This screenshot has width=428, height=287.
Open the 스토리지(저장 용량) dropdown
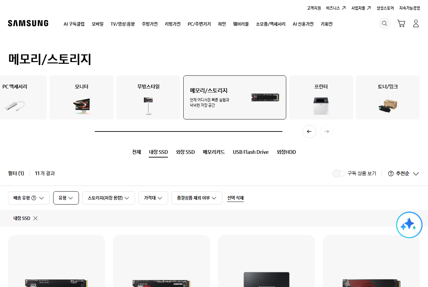(x=109, y=198)
